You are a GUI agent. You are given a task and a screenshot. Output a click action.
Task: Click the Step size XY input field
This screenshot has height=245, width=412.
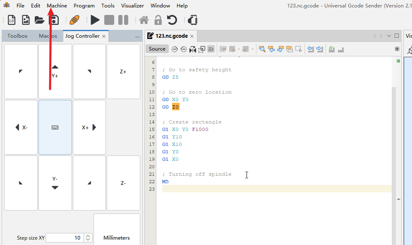[x=64, y=238]
